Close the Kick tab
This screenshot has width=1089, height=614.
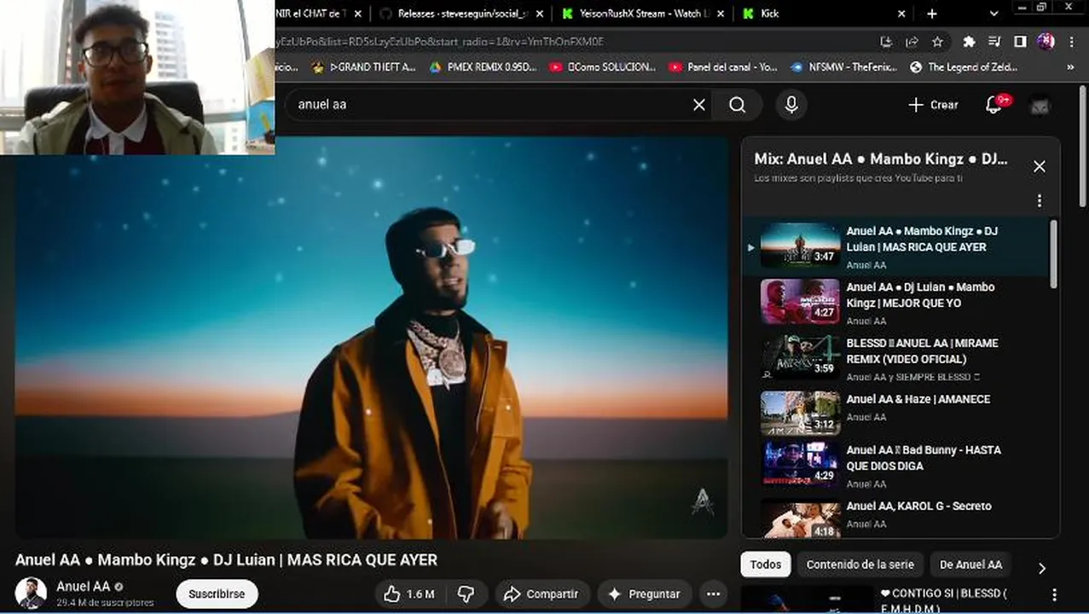(902, 14)
